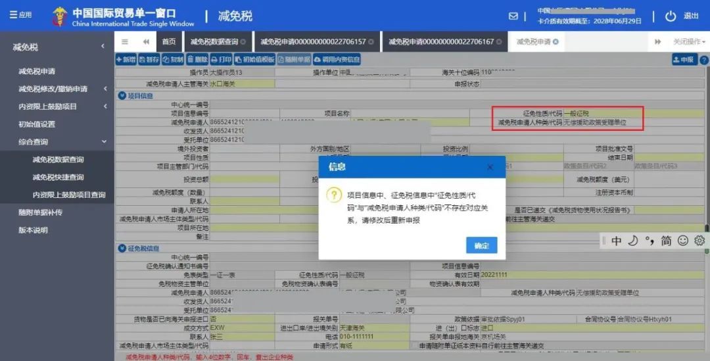Toggle IME Chinese mode 中 button
Screen dimensions: 710x361
(x=616, y=241)
